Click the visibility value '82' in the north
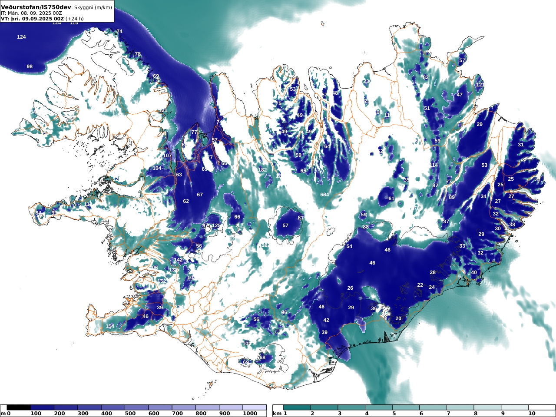Viewport: 556px width, 417px height. tap(426, 77)
